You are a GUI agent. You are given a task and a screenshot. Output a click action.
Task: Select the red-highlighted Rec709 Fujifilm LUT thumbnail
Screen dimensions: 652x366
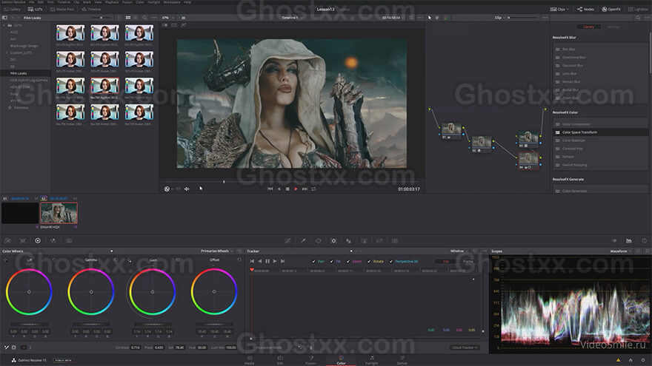tap(104, 87)
